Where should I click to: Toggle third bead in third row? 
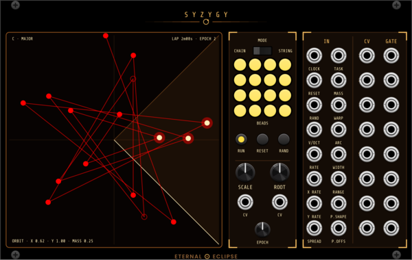pos(270,95)
